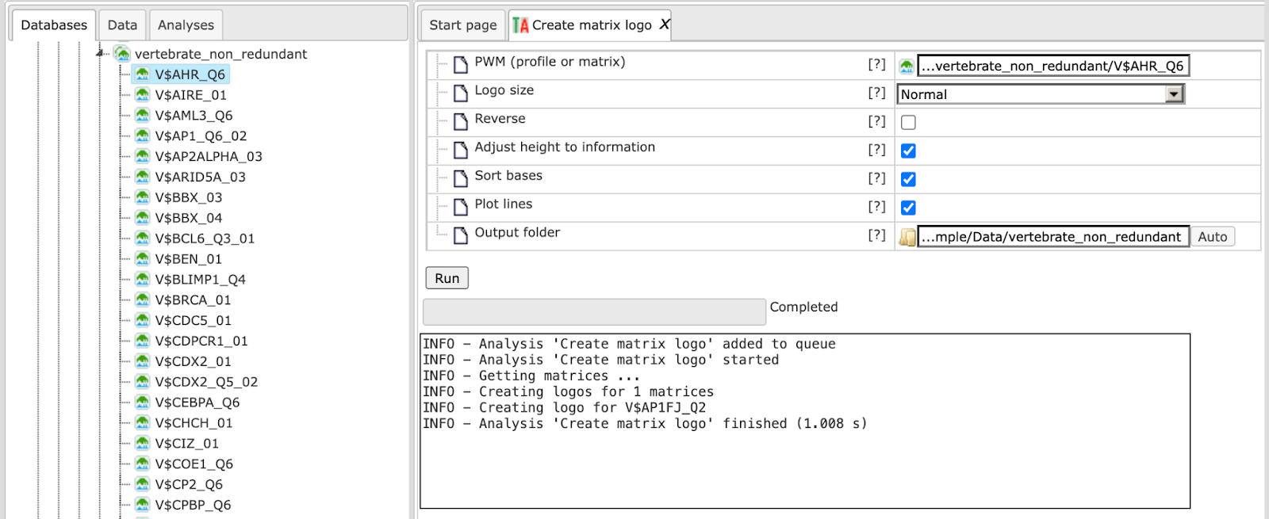Select V$CDX2_01 in the tree

coord(194,361)
